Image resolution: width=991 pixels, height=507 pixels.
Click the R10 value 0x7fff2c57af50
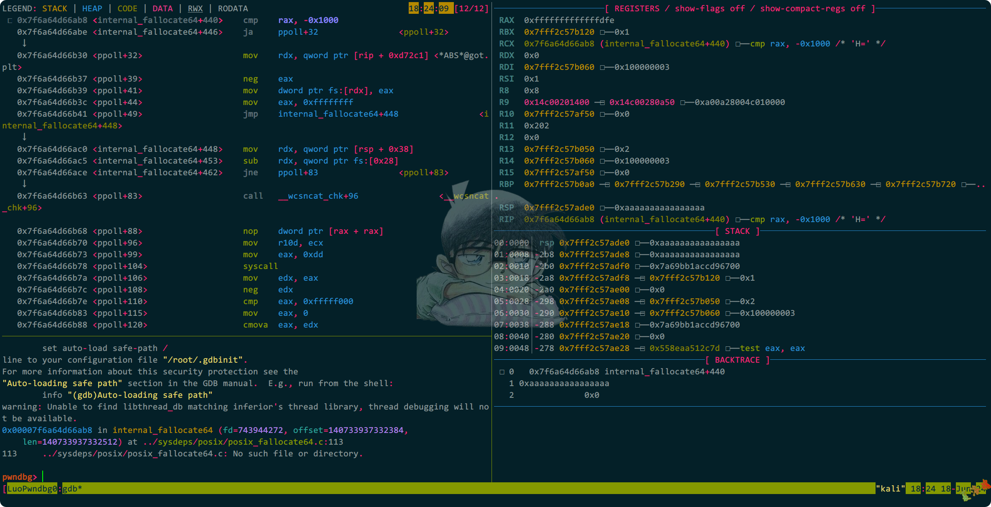click(x=559, y=114)
